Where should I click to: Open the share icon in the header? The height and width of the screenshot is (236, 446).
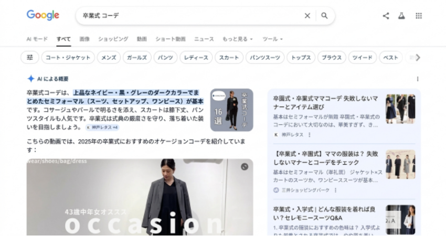pos(386,16)
